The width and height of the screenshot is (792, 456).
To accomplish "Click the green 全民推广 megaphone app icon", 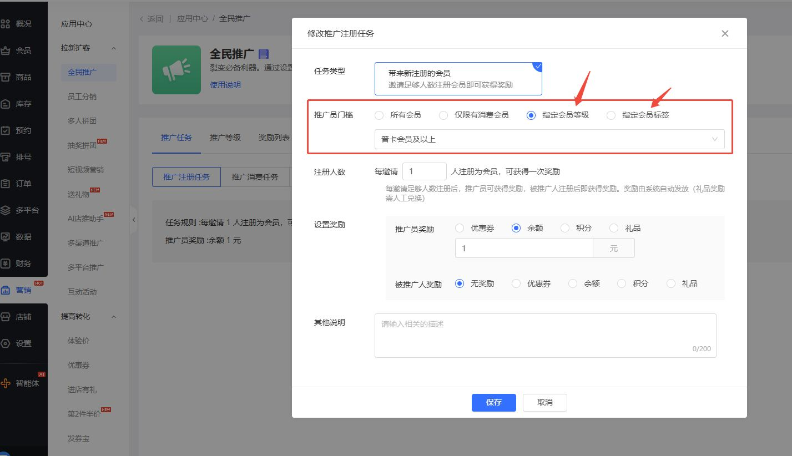I will pyautogui.click(x=176, y=69).
